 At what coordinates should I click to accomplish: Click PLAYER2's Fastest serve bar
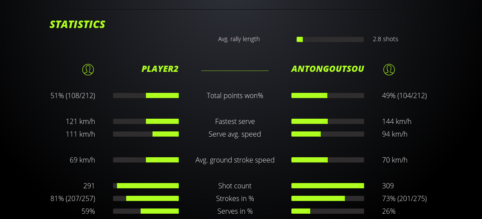pos(146,121)
